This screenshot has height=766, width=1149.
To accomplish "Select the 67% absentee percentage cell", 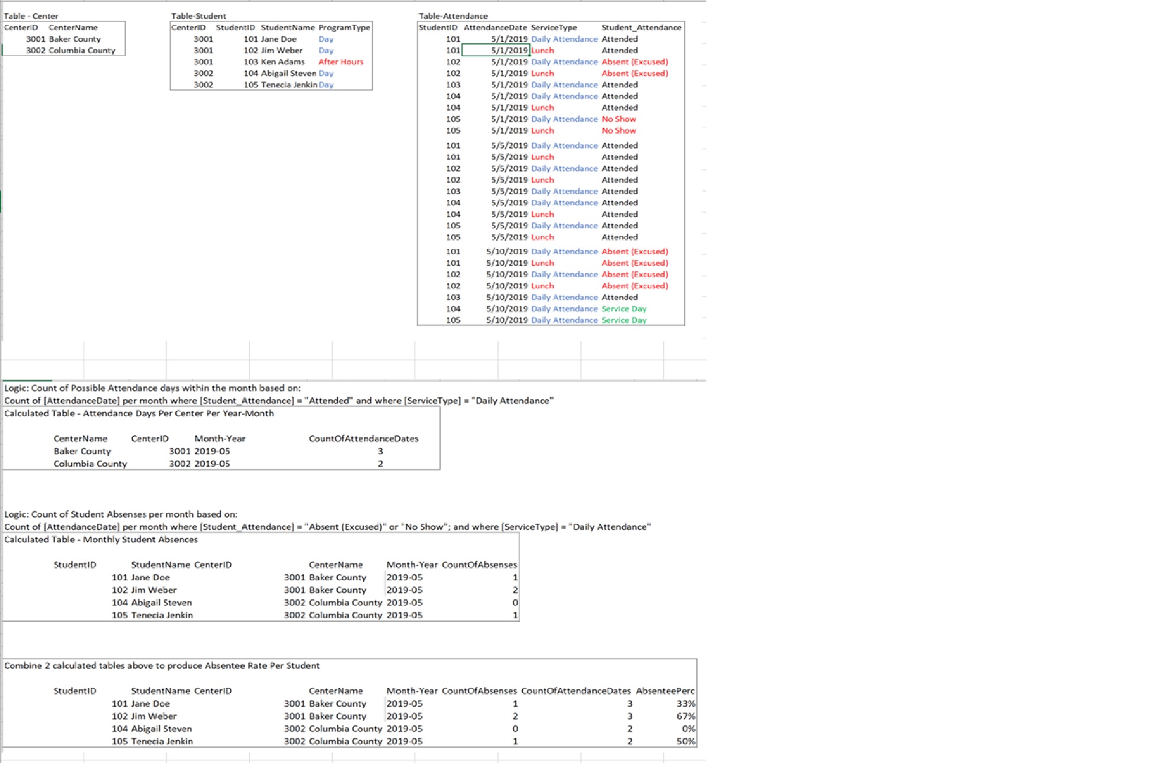I will [x=686, y=716].
